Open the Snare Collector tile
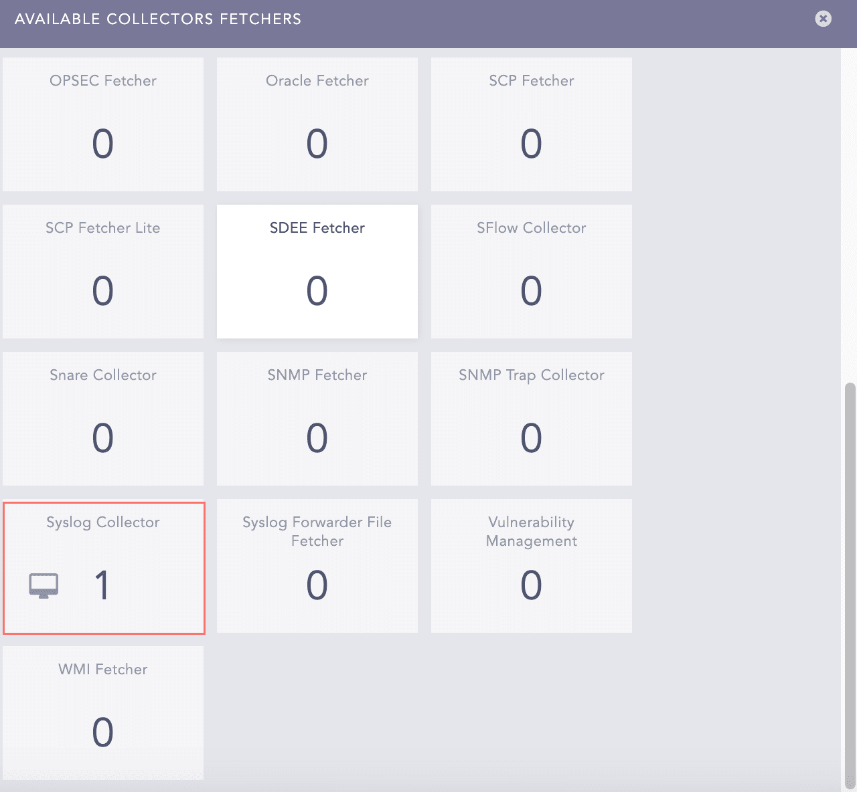Screen dimensions: 857x792 pyautogui.click(x=103, y=419)
